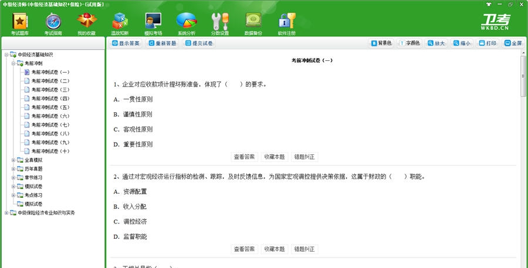This screenshot has width=528, height=268.
Task: Choose answer C. 客观性原则
Action: (x=133, y=129)
